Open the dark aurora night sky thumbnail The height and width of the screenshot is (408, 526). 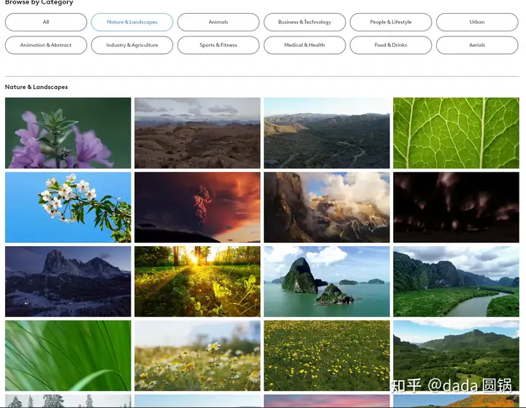(456, 207)
